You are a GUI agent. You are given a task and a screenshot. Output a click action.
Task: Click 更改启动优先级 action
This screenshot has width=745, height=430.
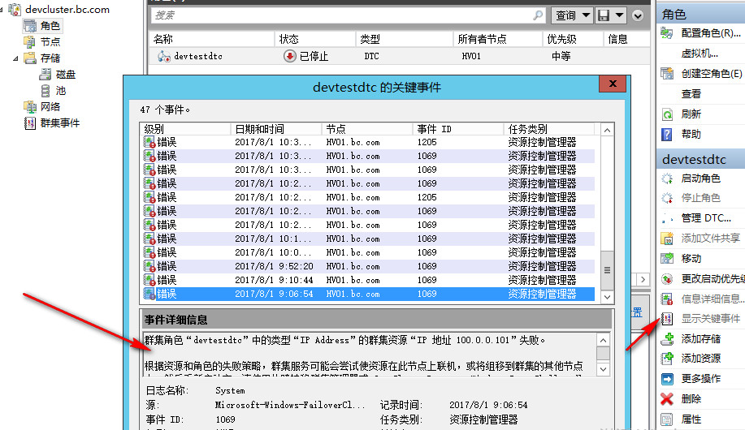point(713,279)
